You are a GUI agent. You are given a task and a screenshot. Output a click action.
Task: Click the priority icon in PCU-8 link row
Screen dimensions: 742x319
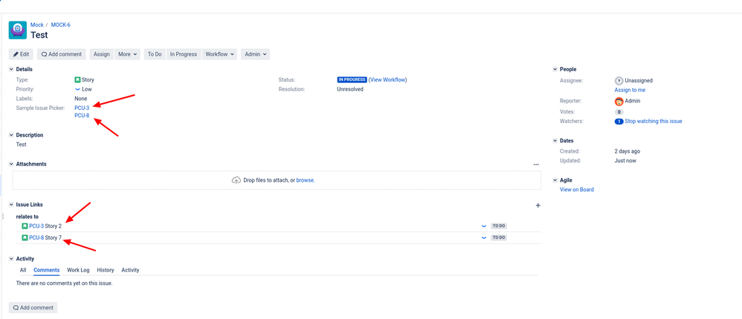point(483,237)
